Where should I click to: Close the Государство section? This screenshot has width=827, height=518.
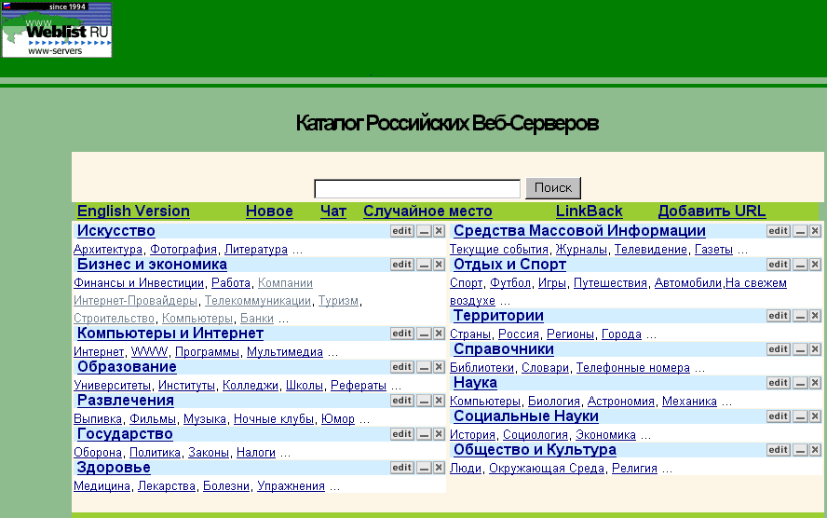pos(439,434)
